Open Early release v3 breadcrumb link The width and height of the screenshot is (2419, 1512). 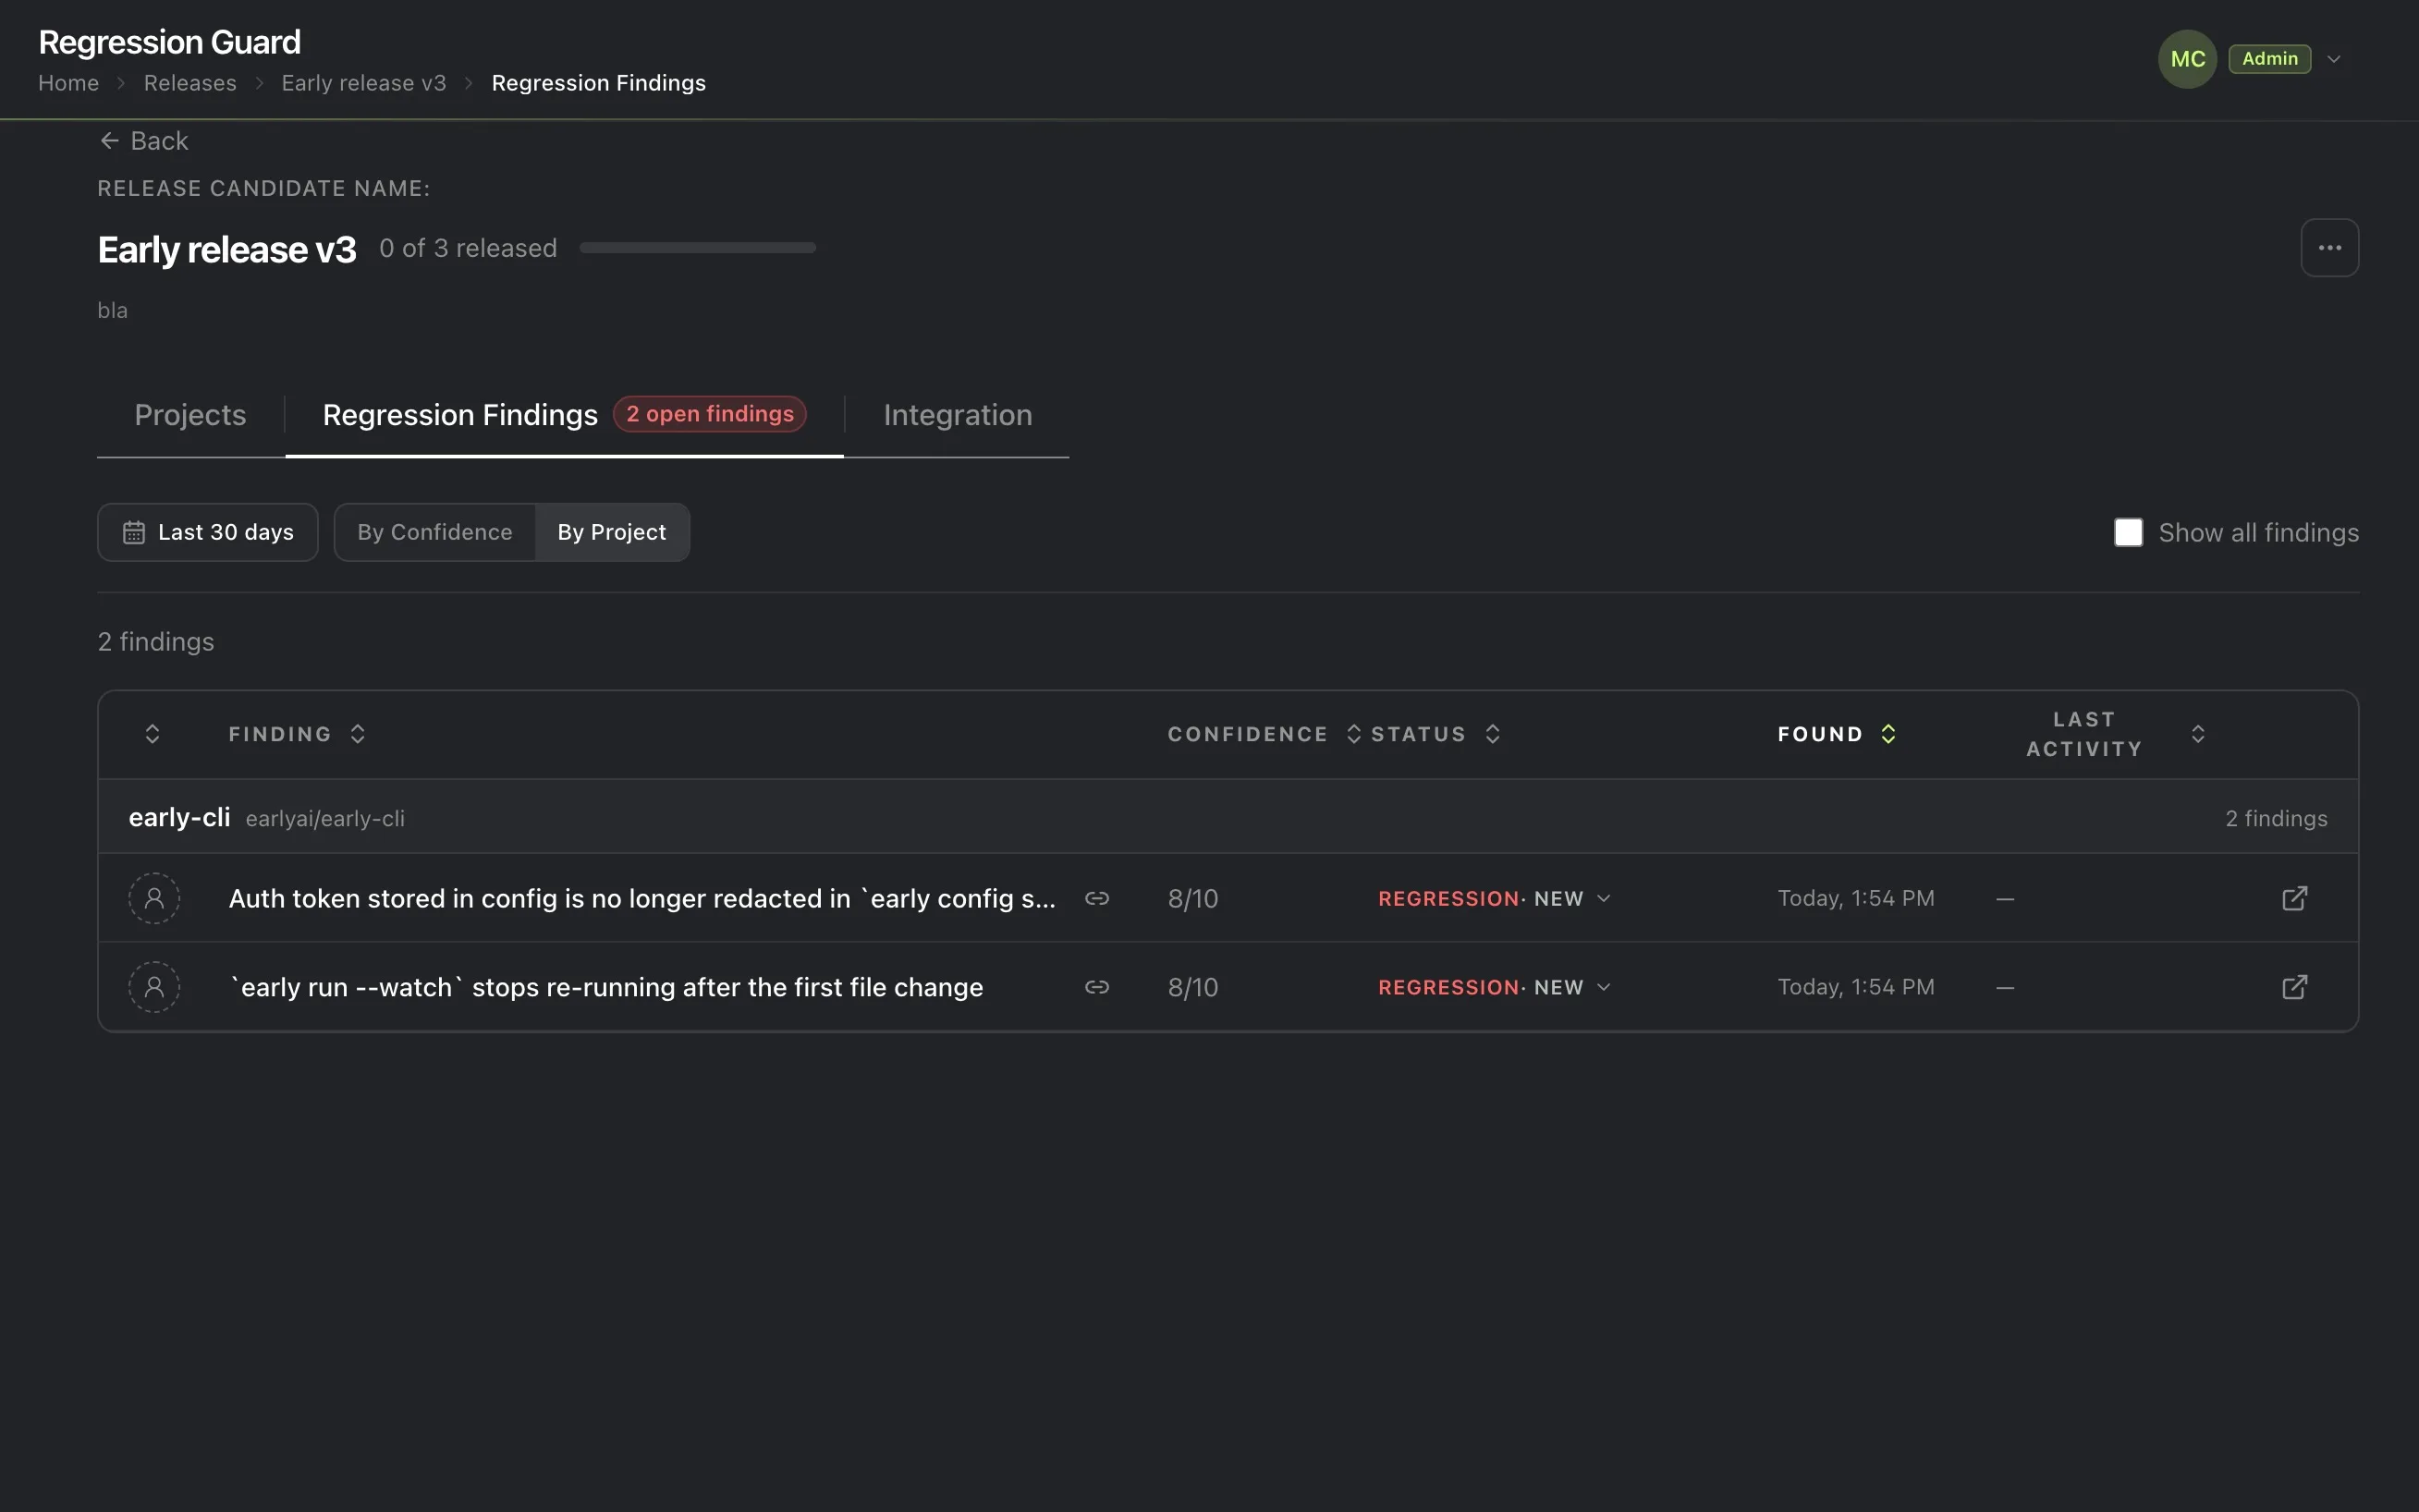(364, 83)
